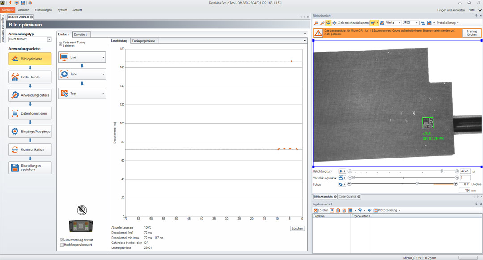This screenshot has height=260, width=483.
Task: Open the dropdown arrow beside image display mode icon
Action: coord(377,23)
